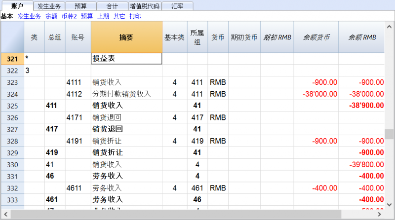Select the 币种2 view link

point(69,16)
